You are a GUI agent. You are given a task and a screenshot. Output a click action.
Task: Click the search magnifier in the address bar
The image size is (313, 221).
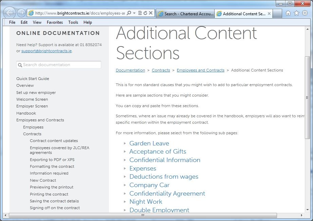129,13
